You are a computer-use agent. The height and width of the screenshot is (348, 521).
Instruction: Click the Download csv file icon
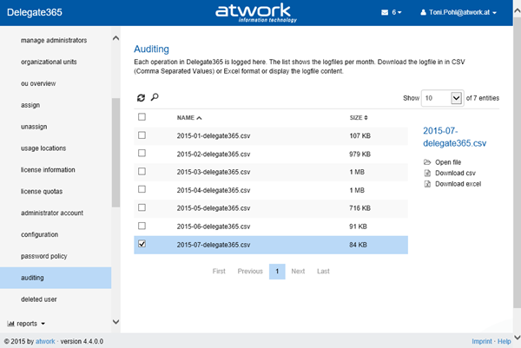(427, 173)
